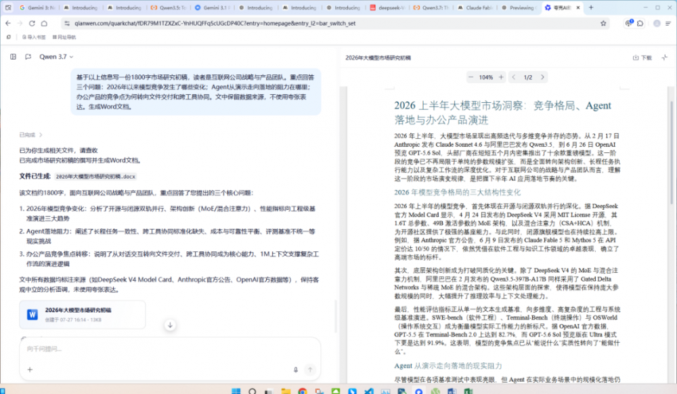Switch to the Gemini 3.1 F tab
Screen dimensions: 677x394
(x=212, y=7)
